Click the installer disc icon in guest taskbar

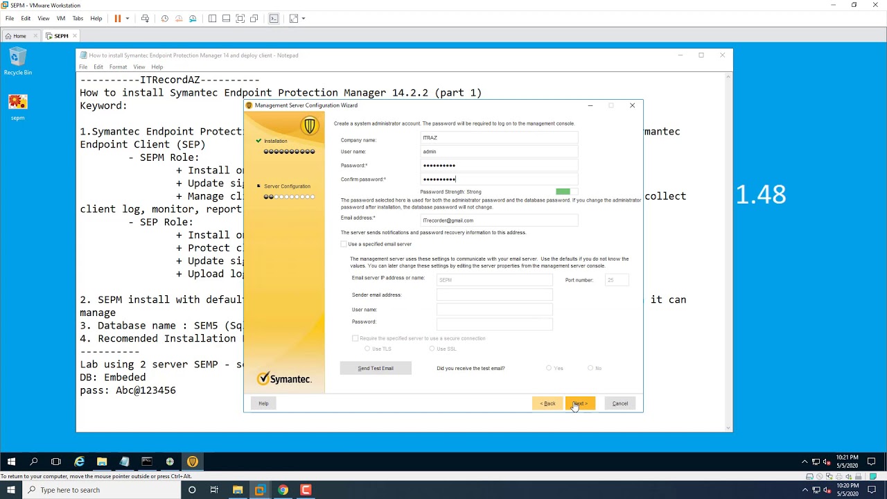pos(170,462)
